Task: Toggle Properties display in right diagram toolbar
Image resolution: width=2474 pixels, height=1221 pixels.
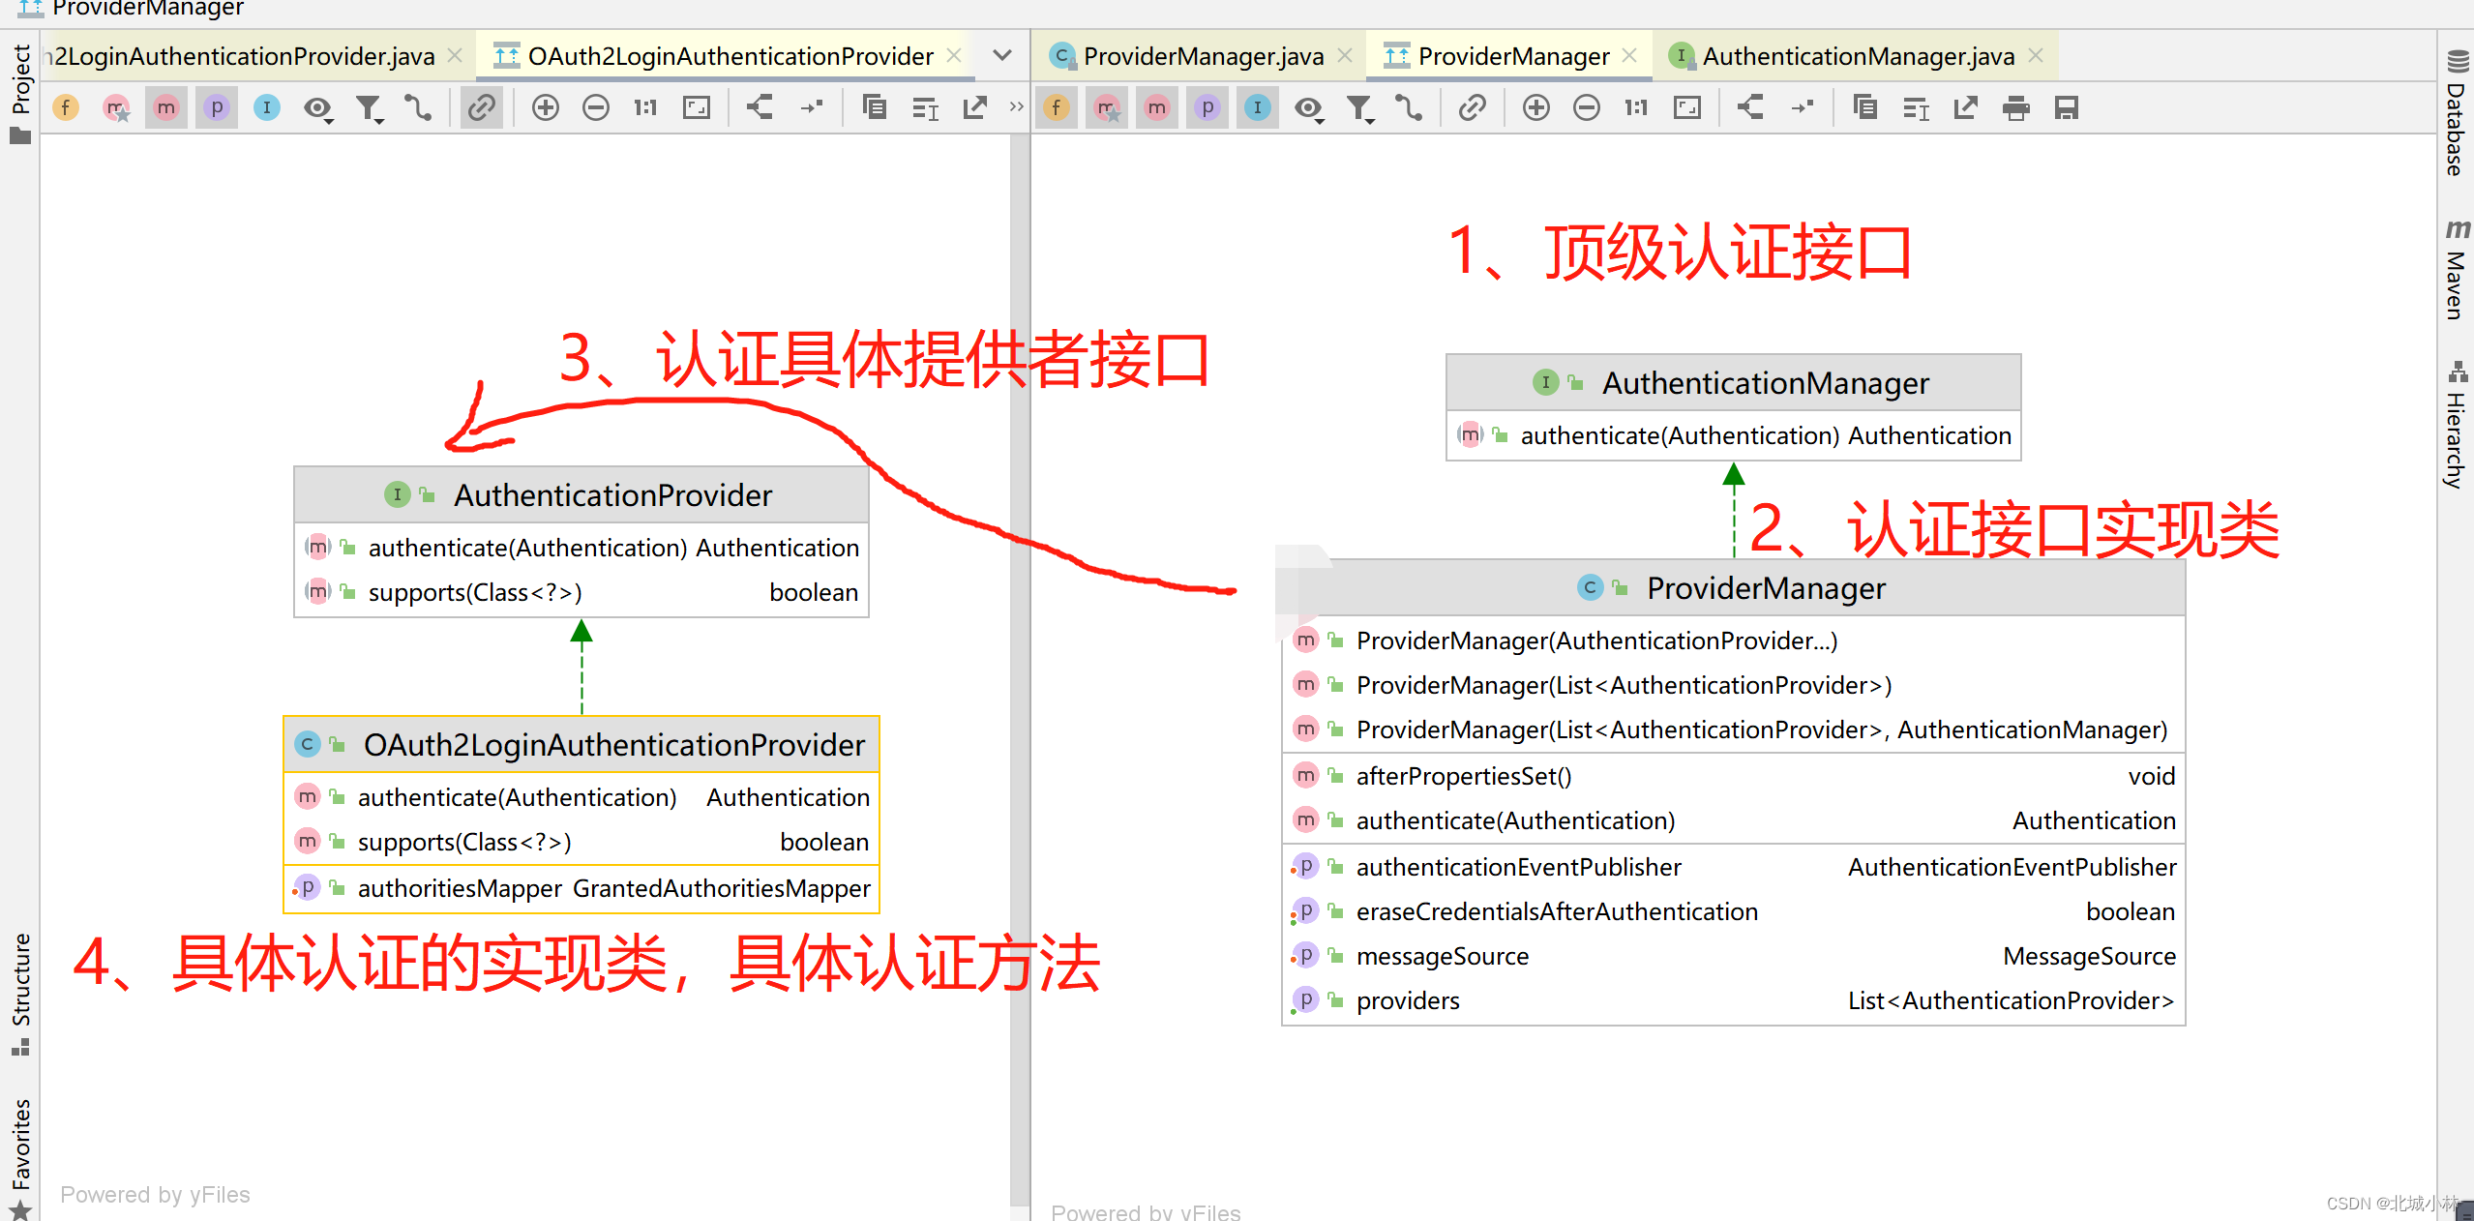Action: click(1207, 107)
